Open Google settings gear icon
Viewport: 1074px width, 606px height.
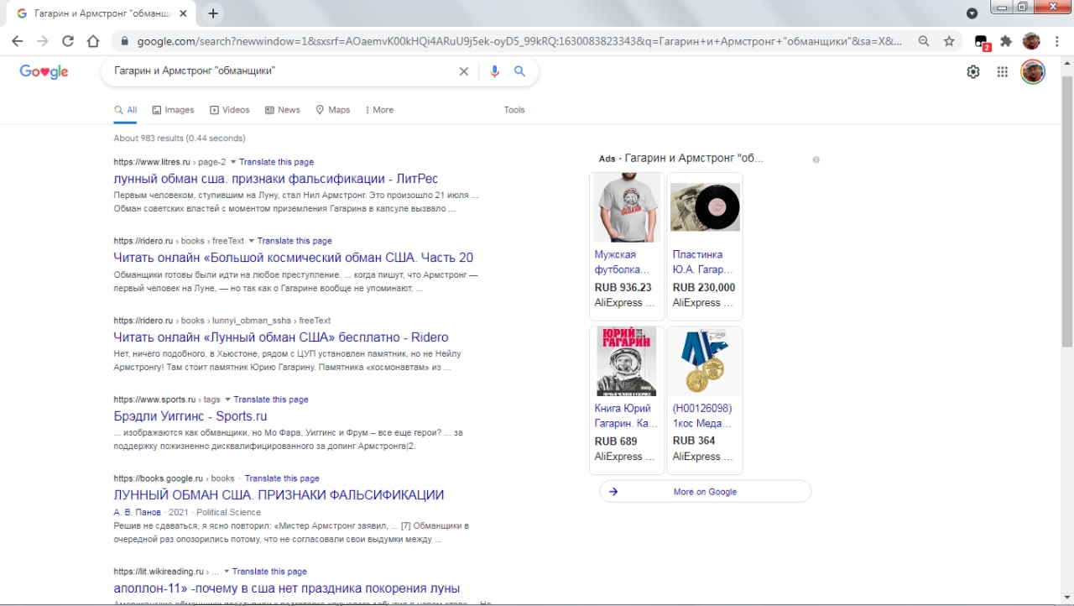pyautogui.click(x=973, y=72)
